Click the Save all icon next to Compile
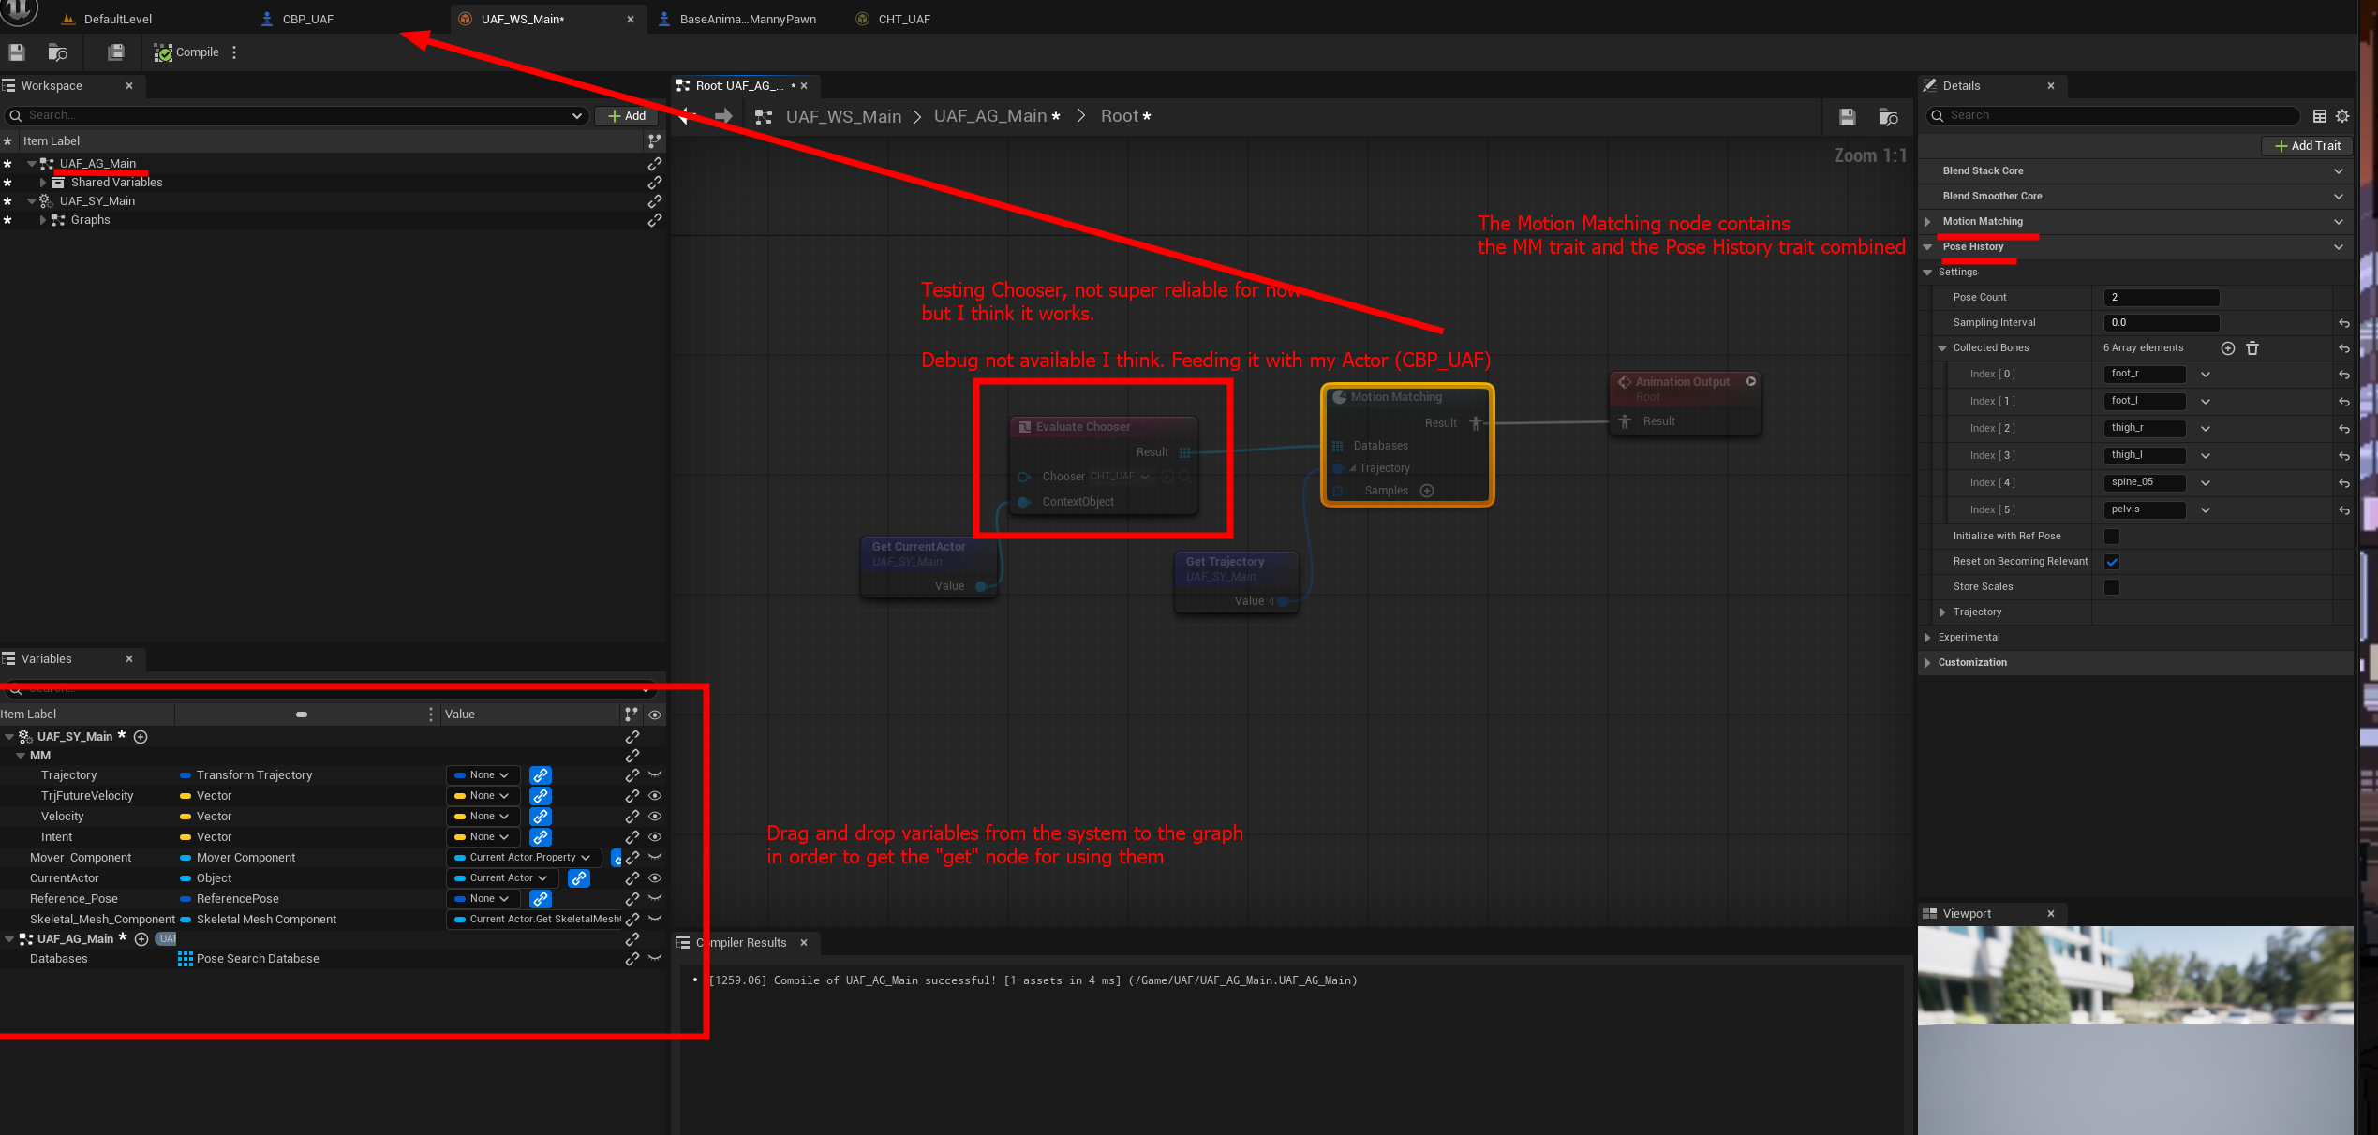 tap(116, 52)
